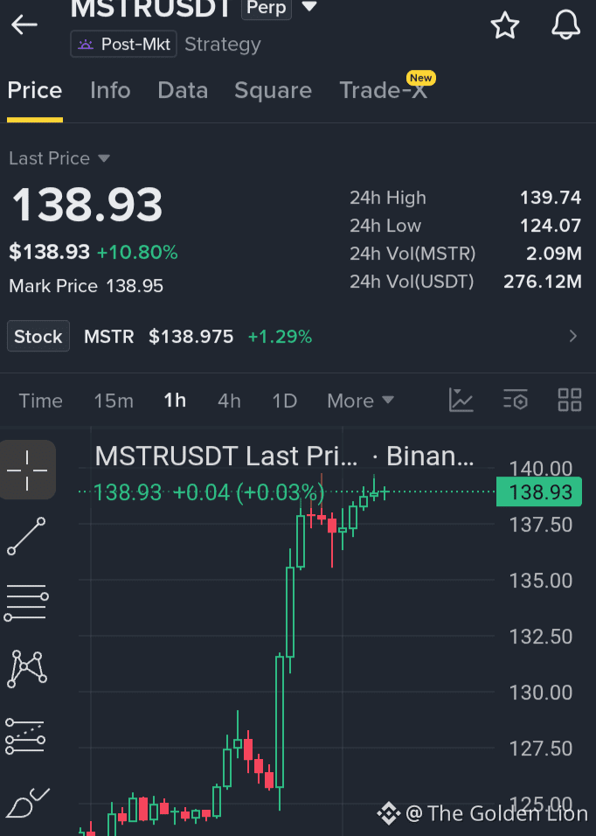Tap the back arrow icon
Screen dimensions: 596x836
pyautogui.click(x=24, y=24)
